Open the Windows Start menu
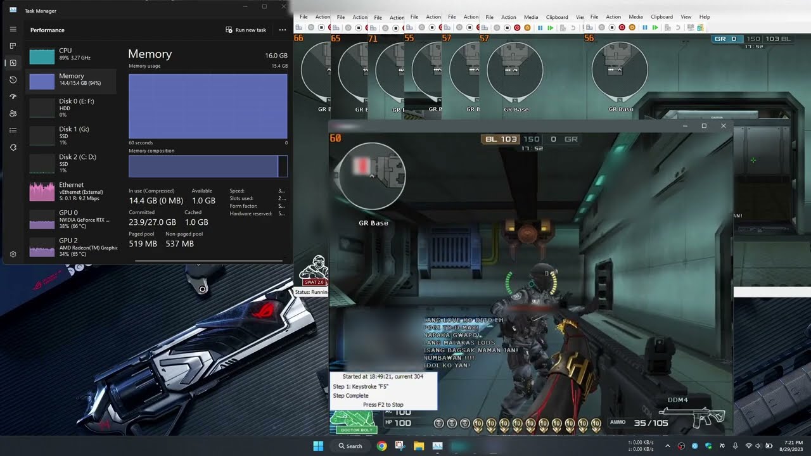Screen dimensions: 811x456 click(318, 446)
